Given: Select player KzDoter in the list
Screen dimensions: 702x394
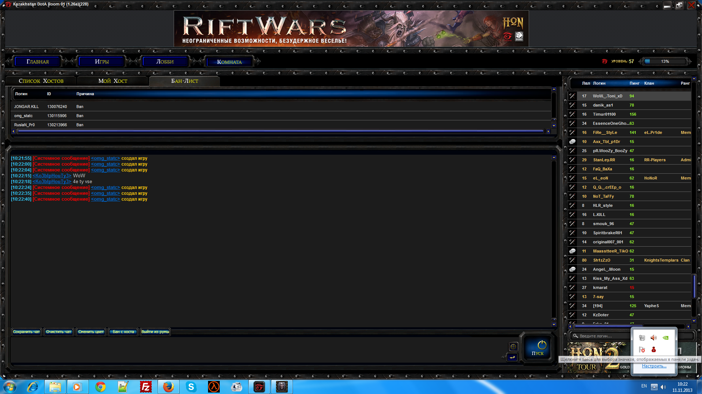Looking at the screenshot, I should [x=629, y=315].
